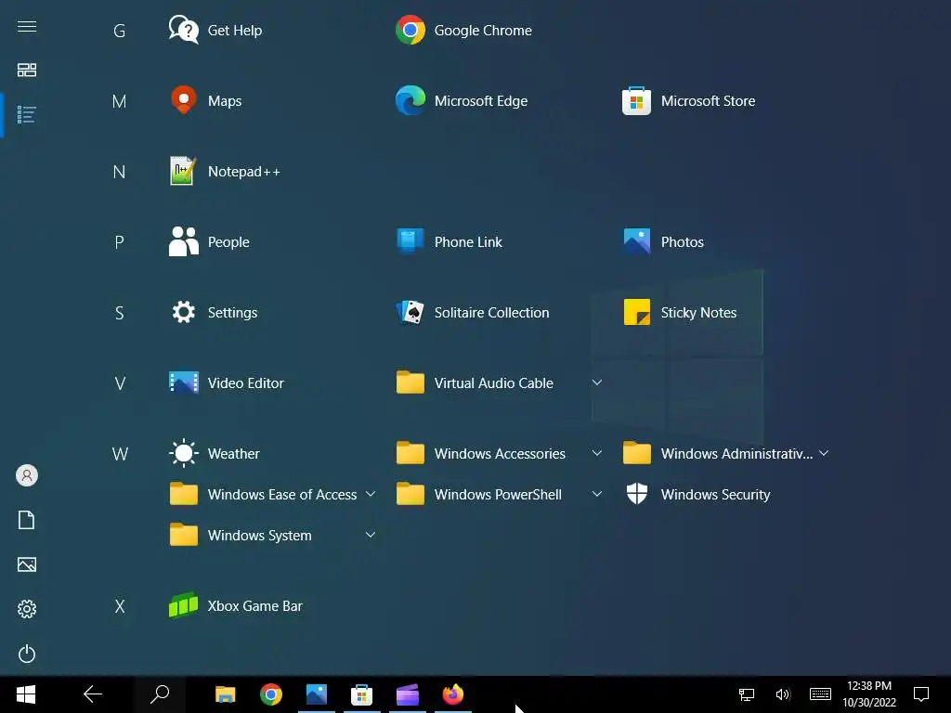Open the People app
The height and width of the screenshot is (713, 951).
(x=209, y=242)
